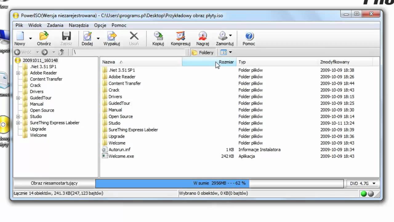Sort by the Typ column header
Image resolution: width=394 pixels, height=222 pixels.
click(277, 62)
